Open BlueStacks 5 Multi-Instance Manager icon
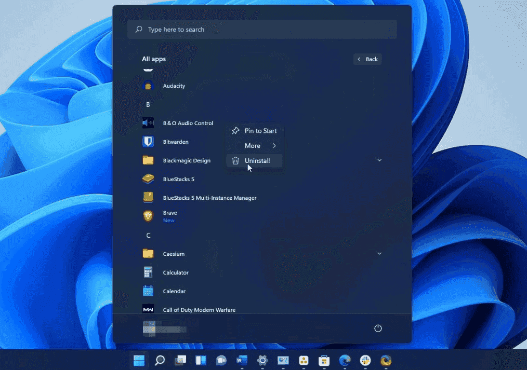Image resolution: width=527 pixels, height=370 pixels. 148,198
